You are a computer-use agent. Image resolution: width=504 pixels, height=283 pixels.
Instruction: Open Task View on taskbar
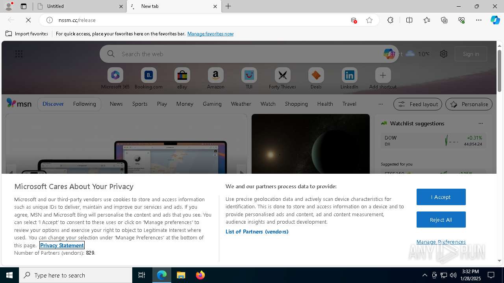142,275
